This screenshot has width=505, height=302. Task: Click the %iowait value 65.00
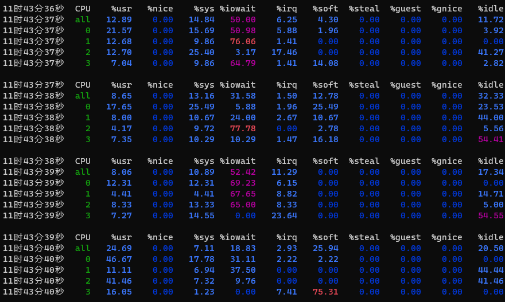[243, 205]
